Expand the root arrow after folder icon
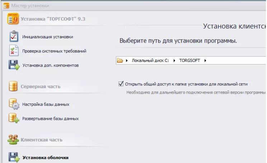Image resolution: width=267 pixels, height=163 pixels. [x=127, y=60]
